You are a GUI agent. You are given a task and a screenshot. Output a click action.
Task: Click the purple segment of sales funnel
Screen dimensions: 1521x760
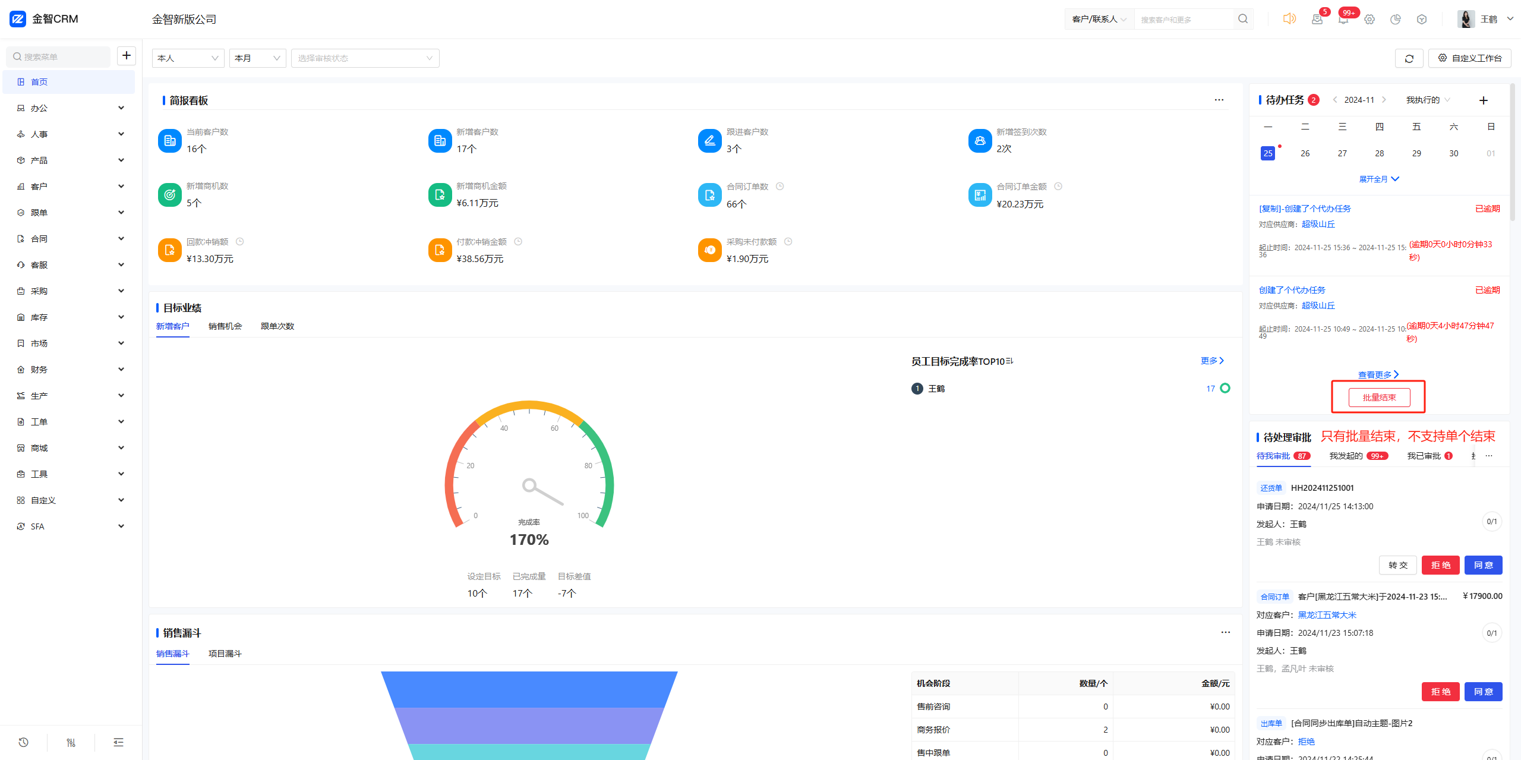click(x=529, y=726)
